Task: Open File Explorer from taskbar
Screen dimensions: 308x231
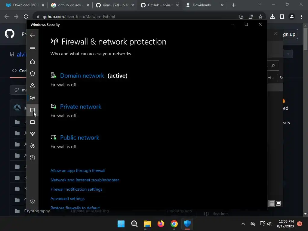Action: point(147,224)
